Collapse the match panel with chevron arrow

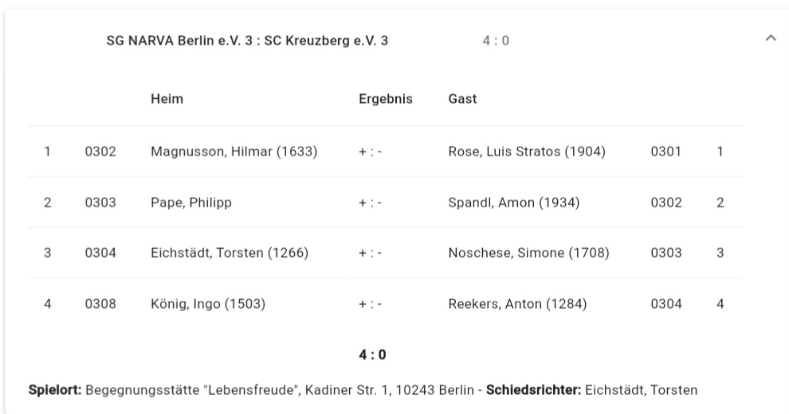[770, 37]
